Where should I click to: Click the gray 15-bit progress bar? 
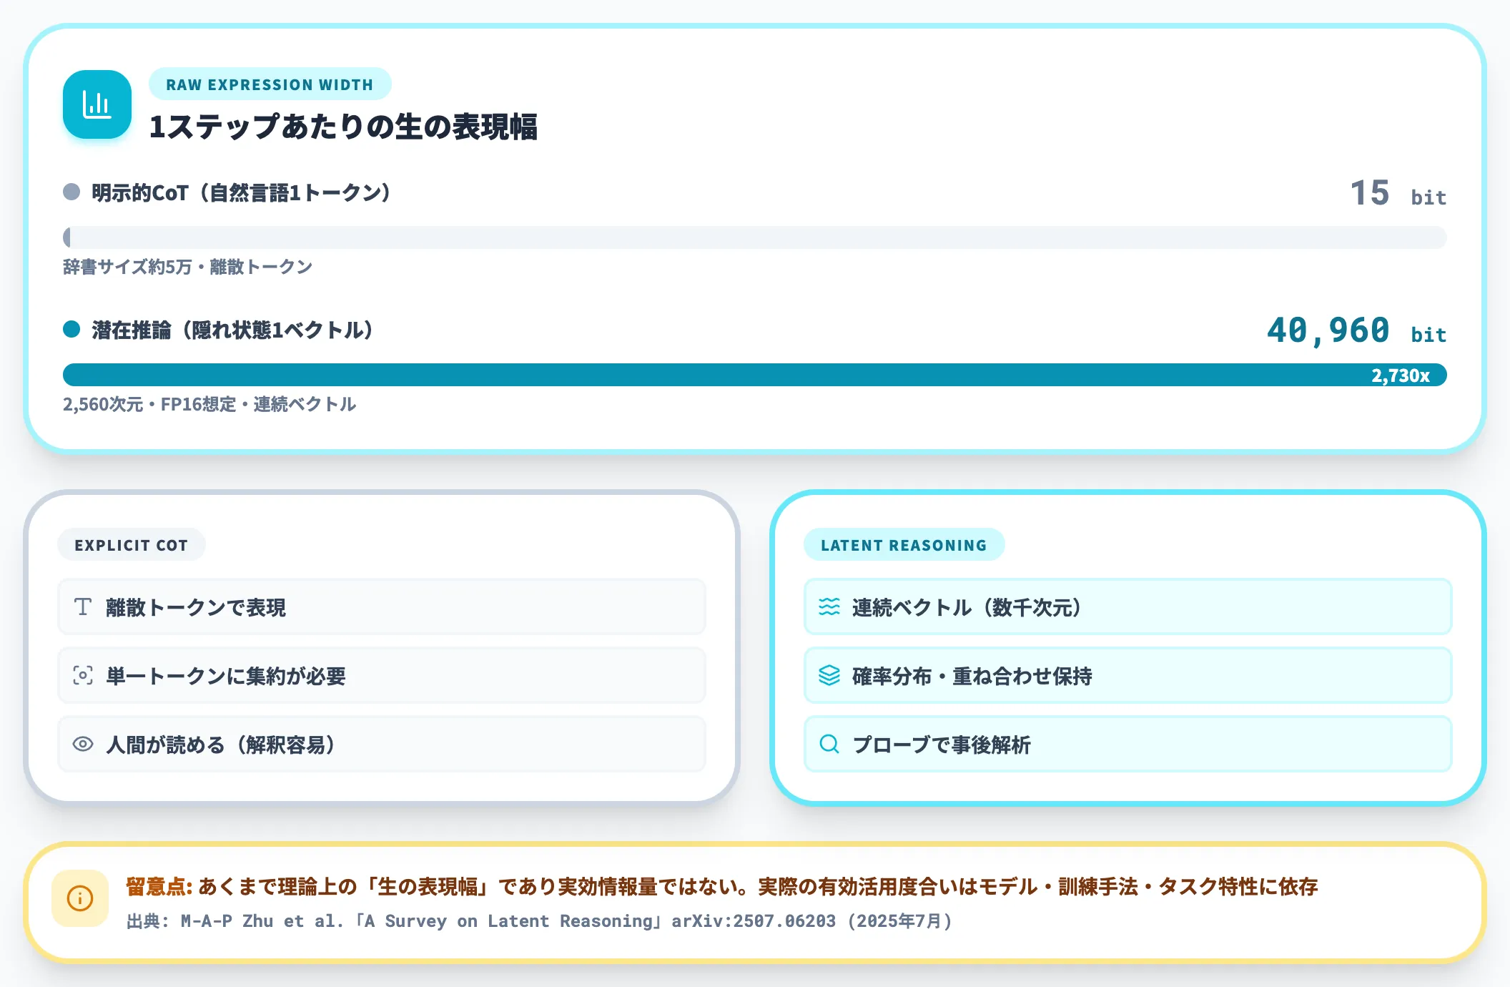click(755, 237)
